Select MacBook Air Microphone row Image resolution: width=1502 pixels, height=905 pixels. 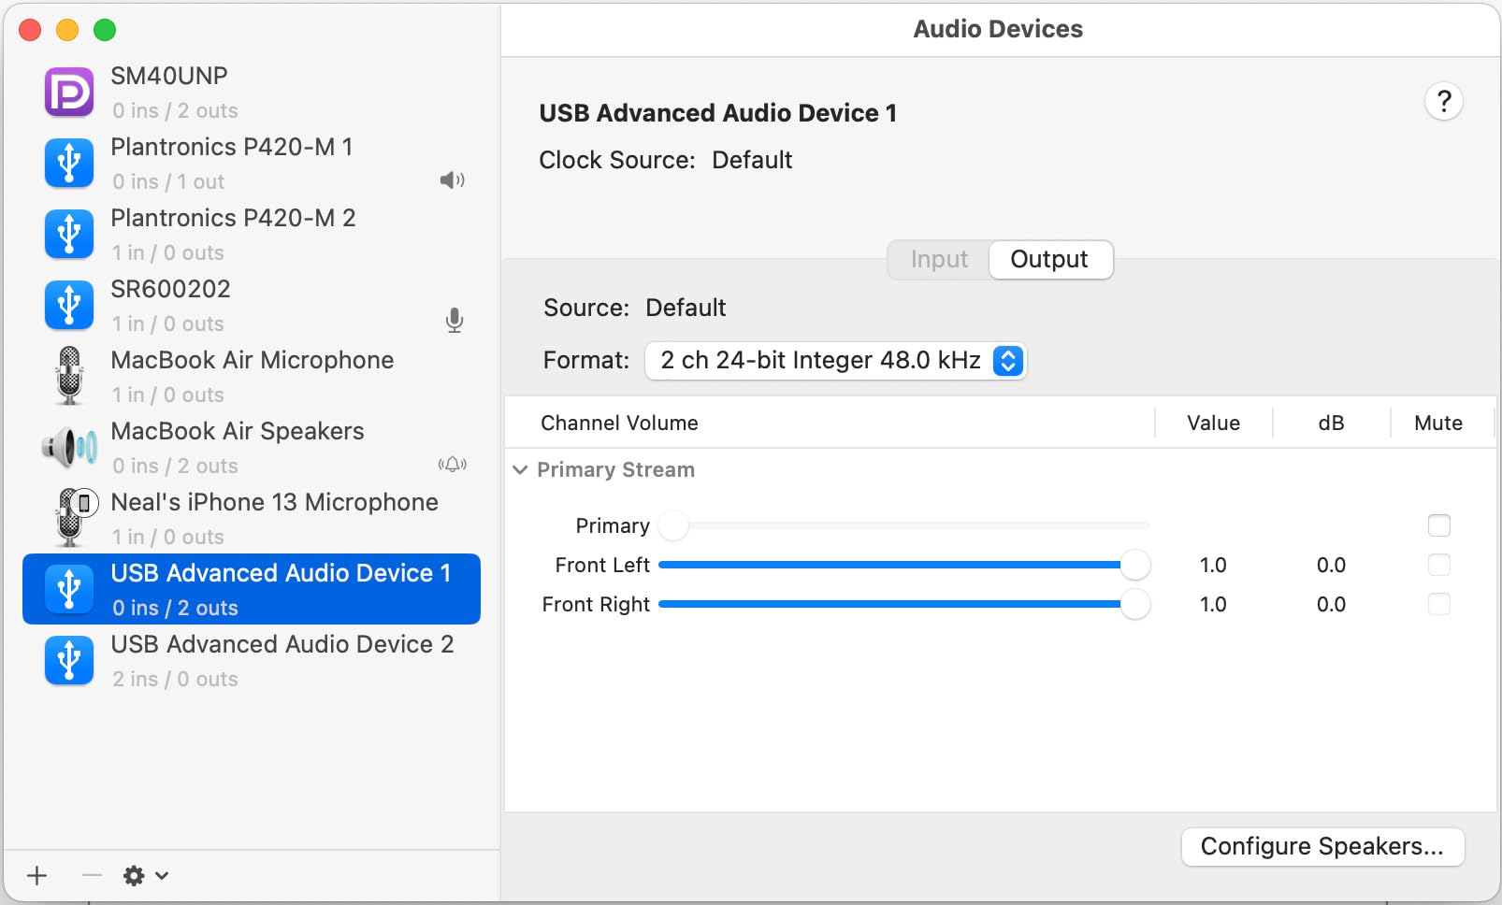(x=252, y=376)
